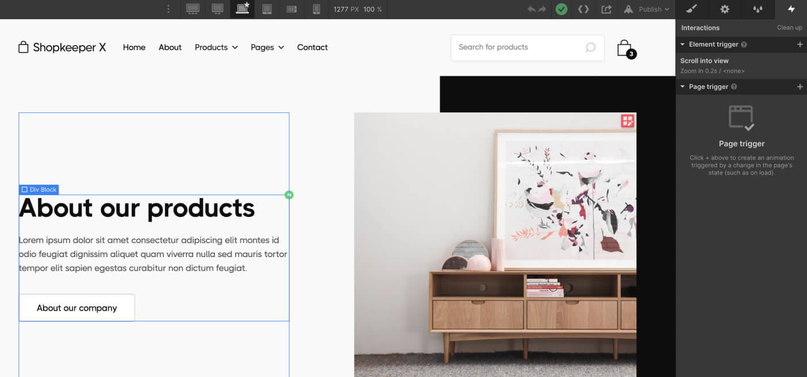Click the green save status checkmark

pos(561,9)
